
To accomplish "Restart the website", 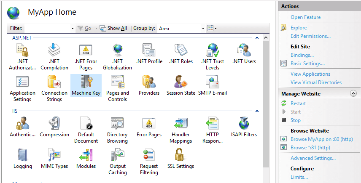I will [298, 103].
